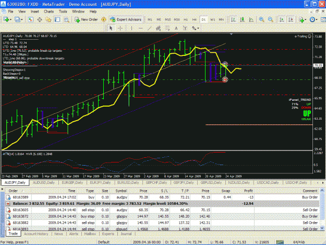The height and width of the screenshot is (245, 326).
Task: Select the Fibonacci retracement tool
Action: coord(167,28)
